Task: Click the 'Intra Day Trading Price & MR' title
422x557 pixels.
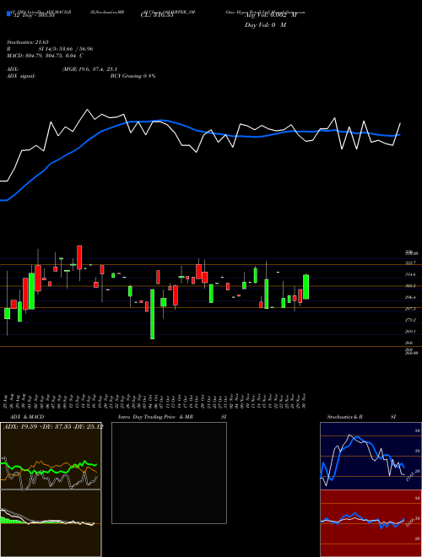Action: 155,417
